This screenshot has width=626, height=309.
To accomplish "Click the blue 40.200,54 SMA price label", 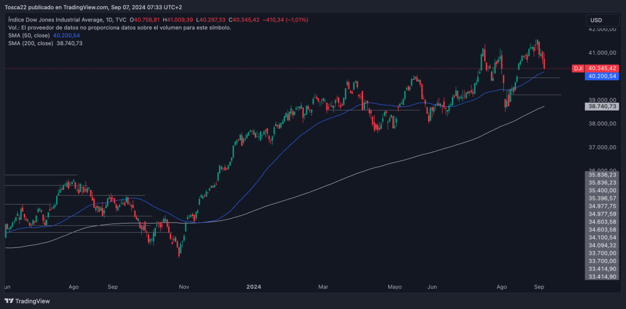I will click(603, 76).
